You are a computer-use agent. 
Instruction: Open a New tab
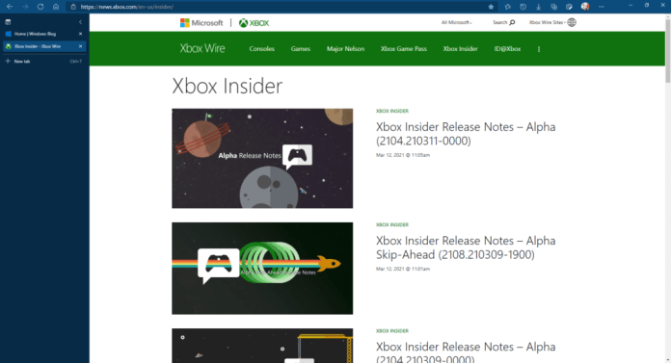coord(43,61)
